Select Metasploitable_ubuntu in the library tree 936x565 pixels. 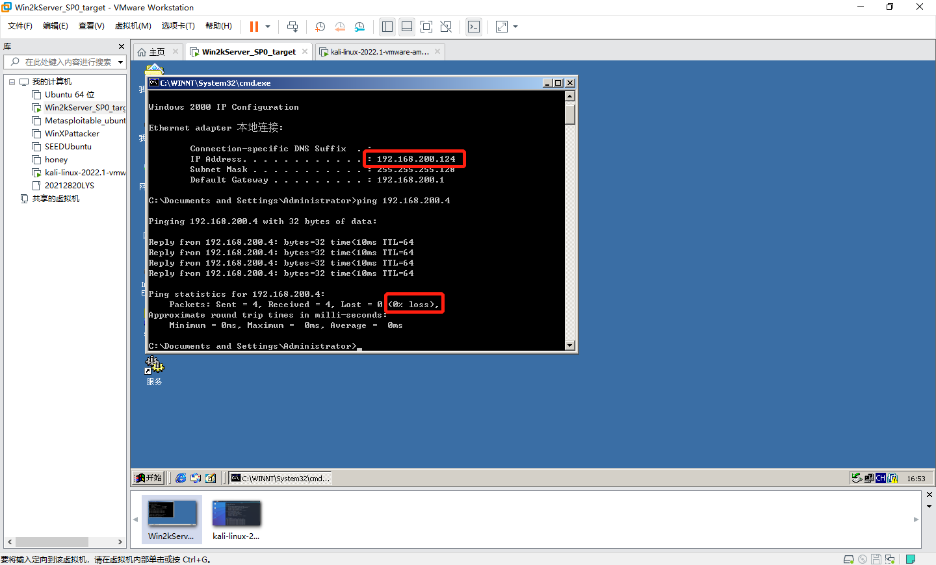tap(85, 121)
